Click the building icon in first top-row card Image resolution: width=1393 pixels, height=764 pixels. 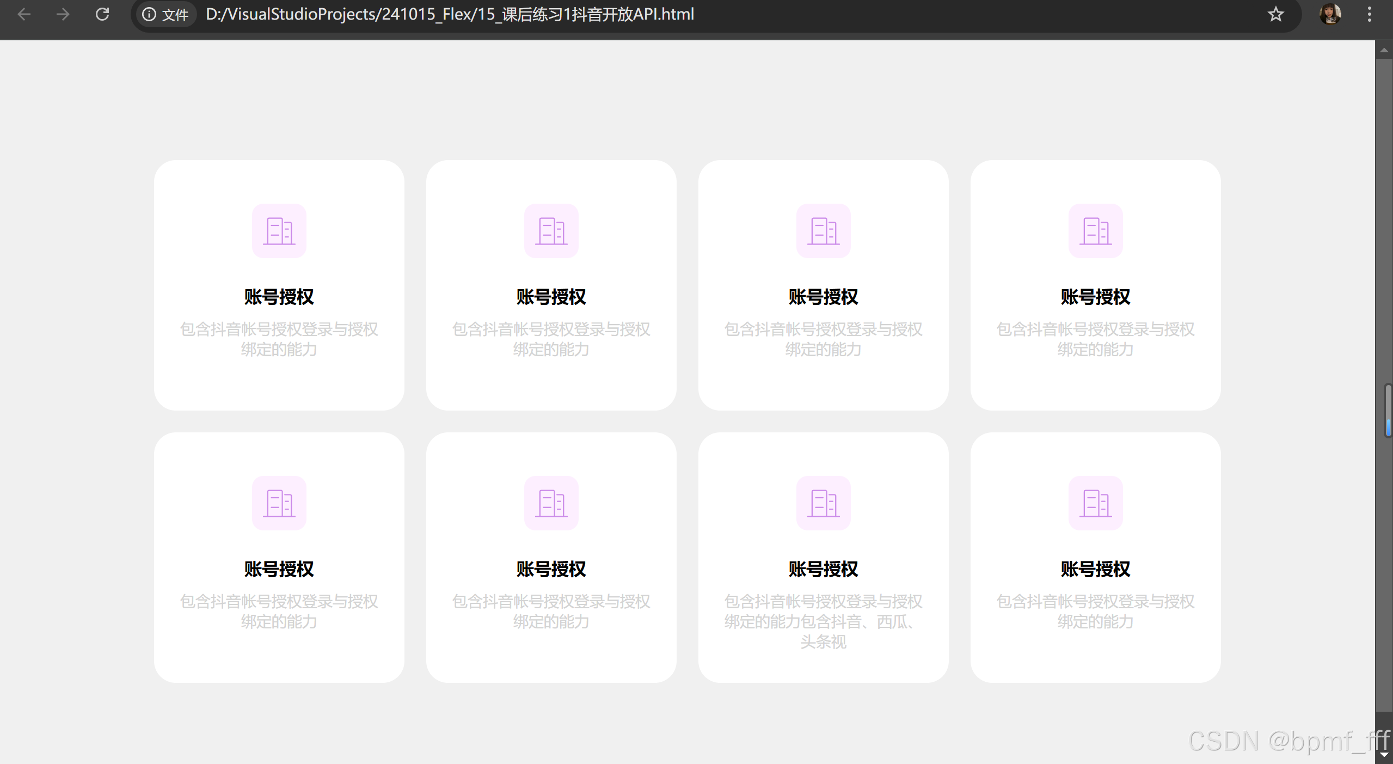click(x=279, y=231)
